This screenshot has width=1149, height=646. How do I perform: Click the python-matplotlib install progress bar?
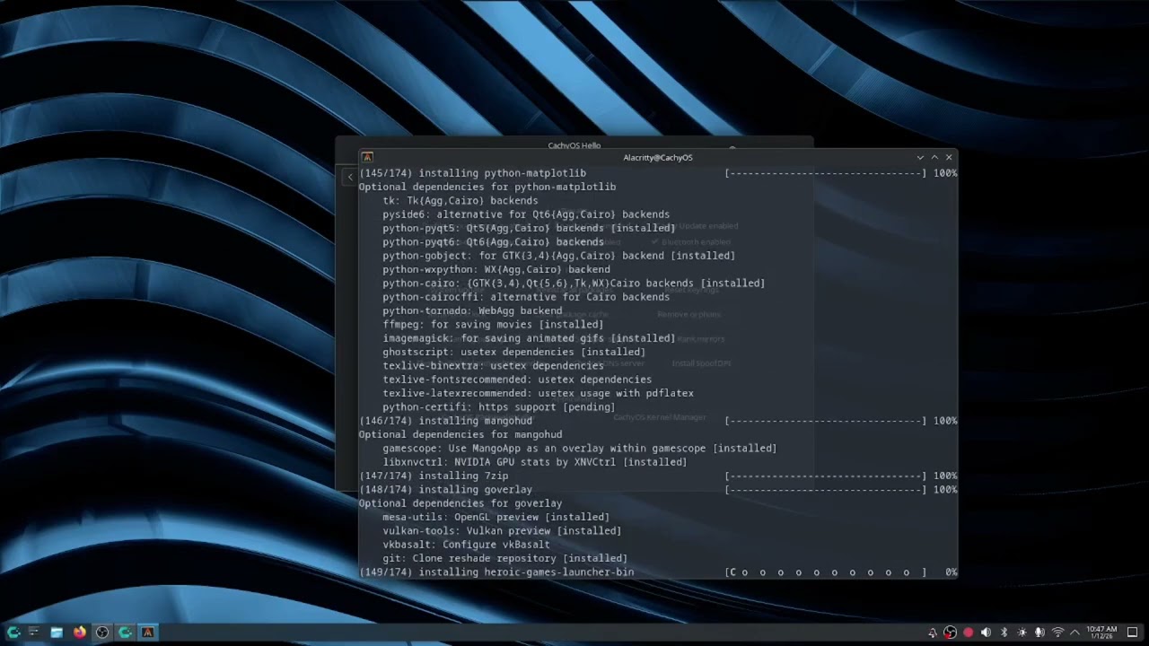click(x=826, y=173)
